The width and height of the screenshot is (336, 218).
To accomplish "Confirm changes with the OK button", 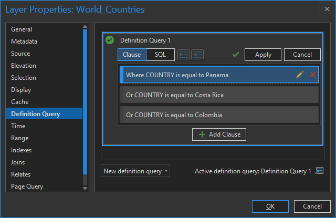I will pos(270,206).
